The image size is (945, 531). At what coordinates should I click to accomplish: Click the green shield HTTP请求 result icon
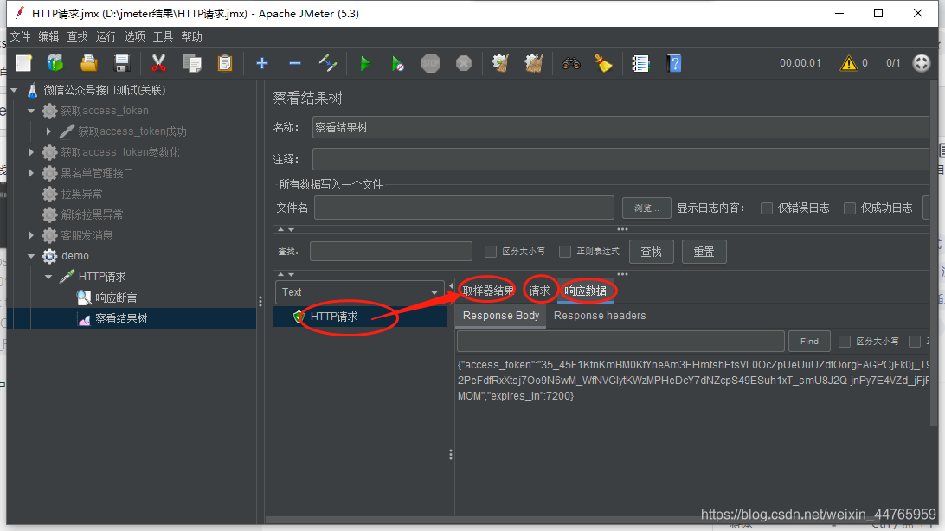coord(299,317)
